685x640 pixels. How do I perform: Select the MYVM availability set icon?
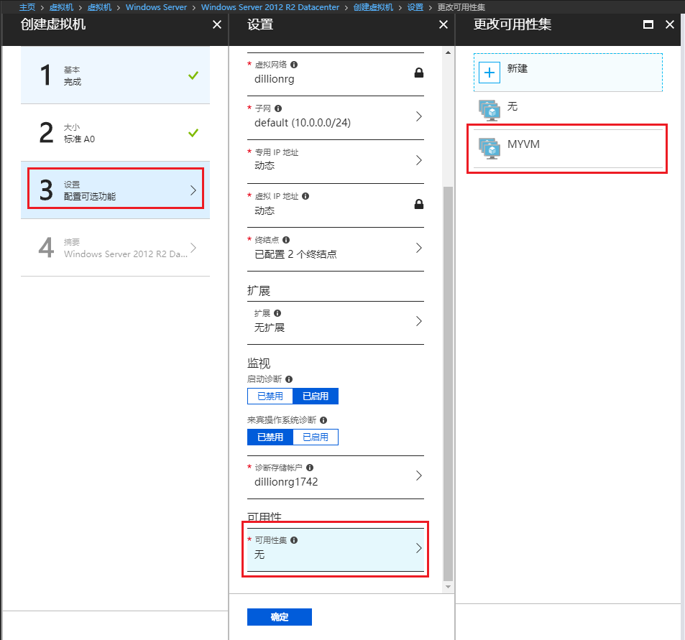tap(489, 147)
